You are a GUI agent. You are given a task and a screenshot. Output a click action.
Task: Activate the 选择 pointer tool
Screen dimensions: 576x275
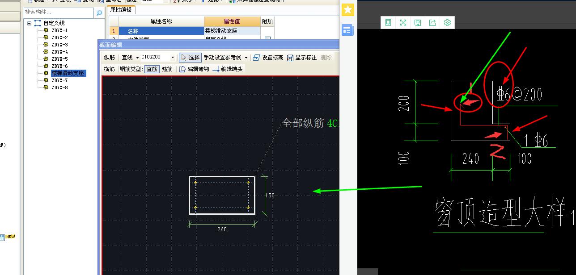tap(190, 58)
